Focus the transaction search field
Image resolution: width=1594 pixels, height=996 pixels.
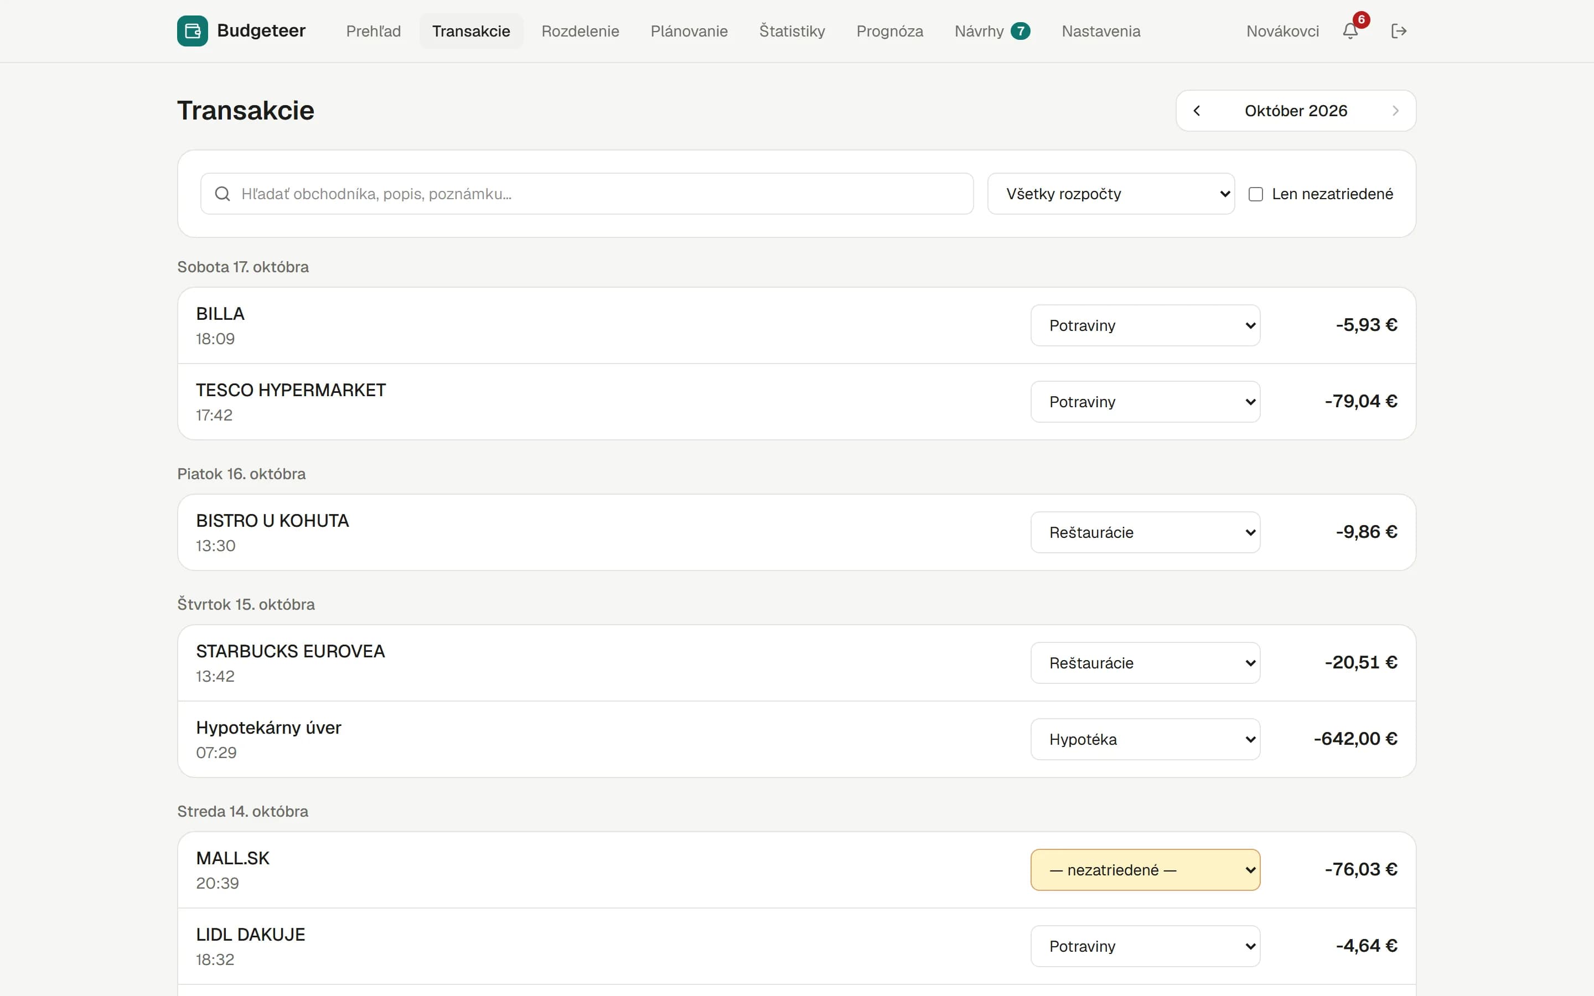click(x=587, y=194)
